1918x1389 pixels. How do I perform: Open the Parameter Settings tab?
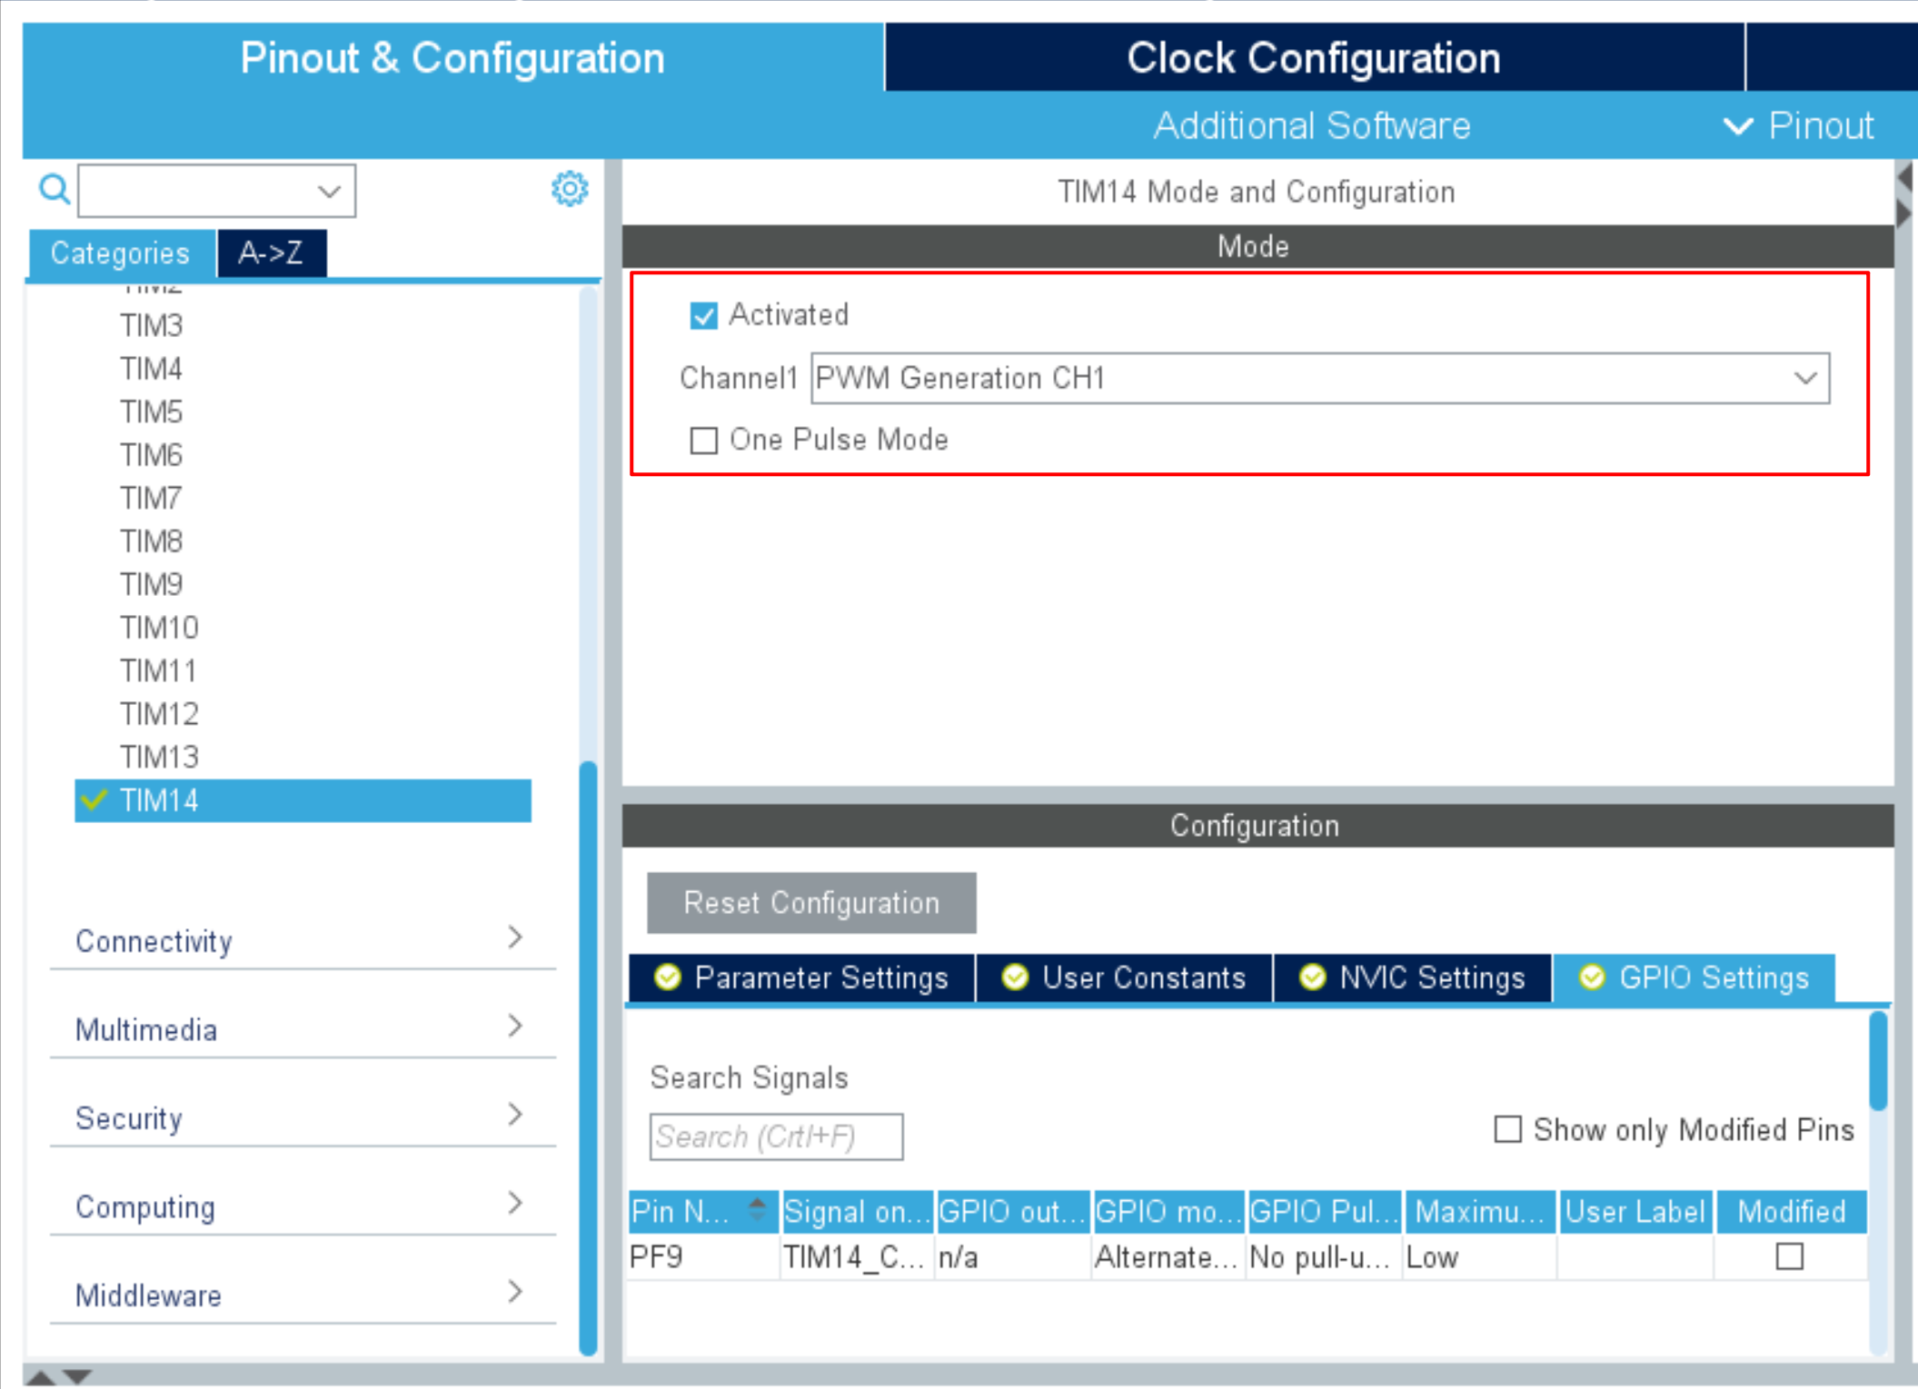coord(802,977)
